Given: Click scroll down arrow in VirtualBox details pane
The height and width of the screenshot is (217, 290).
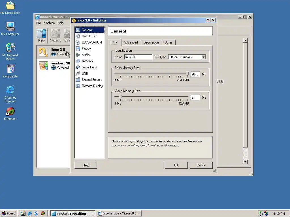Looking at the screenshot, I should (x=245, y=162).
